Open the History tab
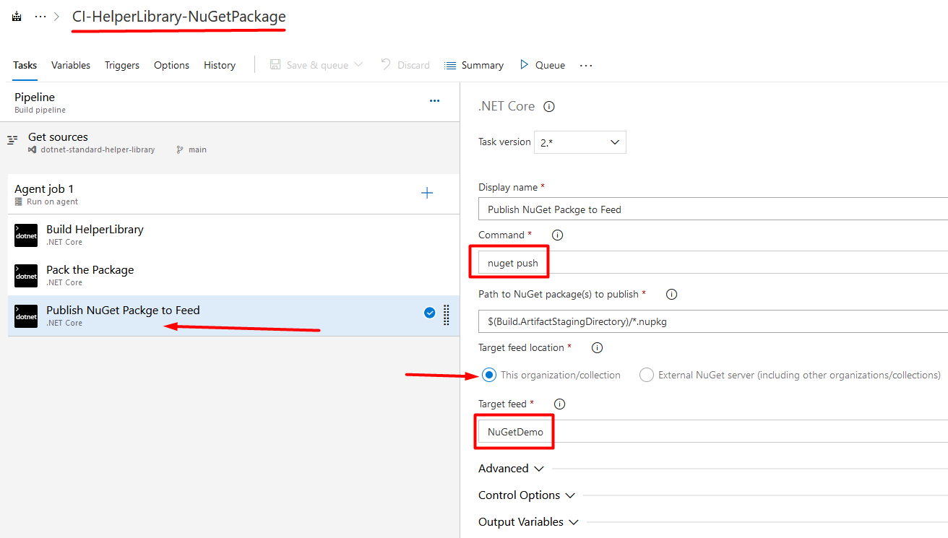Image resolution: width=948 pixels, height=538 pixels. 220,65
